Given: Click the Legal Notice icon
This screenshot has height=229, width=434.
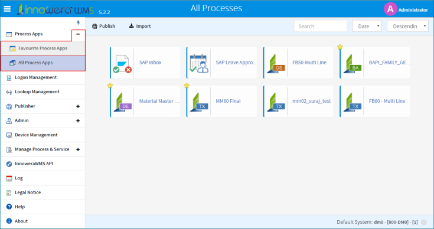Looking at the screenshot, I should tap(9, 193).
